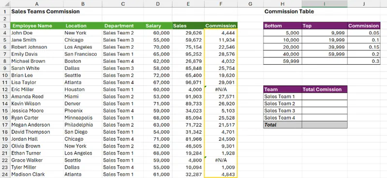387x178 pixels.
Task: Click the Bottom value 59,999
Action: (x=283, y=61)
